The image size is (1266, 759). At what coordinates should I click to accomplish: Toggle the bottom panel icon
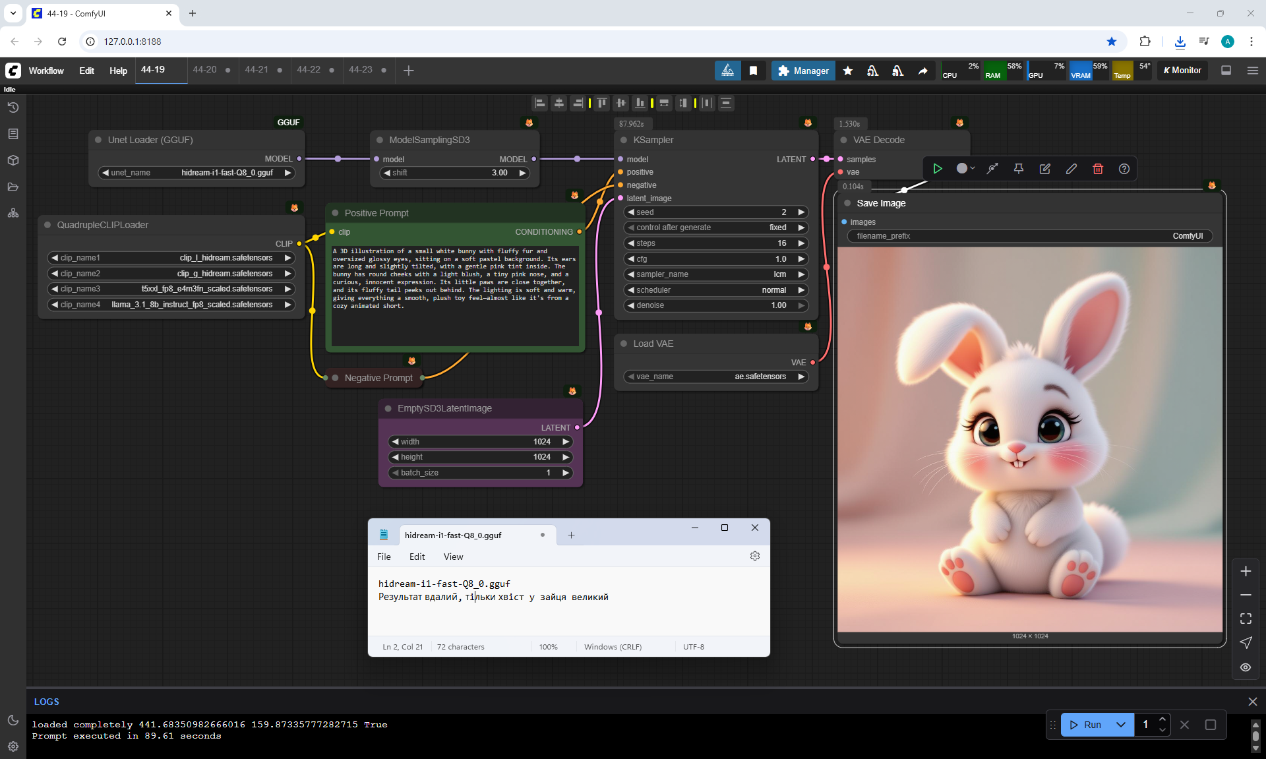click(1226, 71)
